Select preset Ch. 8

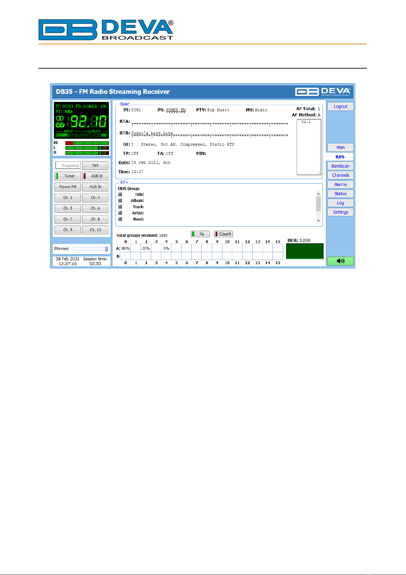click(95, 219)
